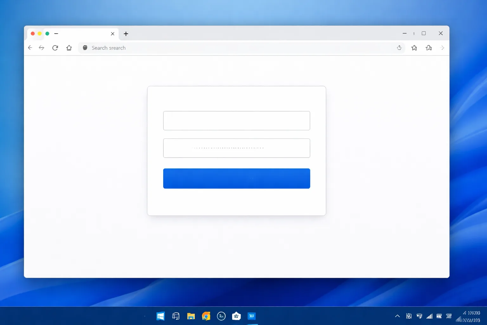487x325 pixels.
Task: Expand hidden system tray icons chevron
Action: (397, 316)
